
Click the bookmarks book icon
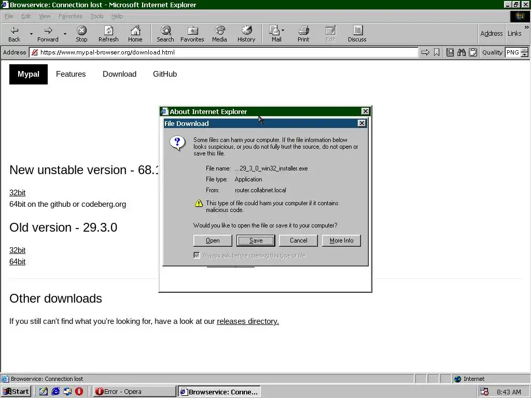coord(450,52)
